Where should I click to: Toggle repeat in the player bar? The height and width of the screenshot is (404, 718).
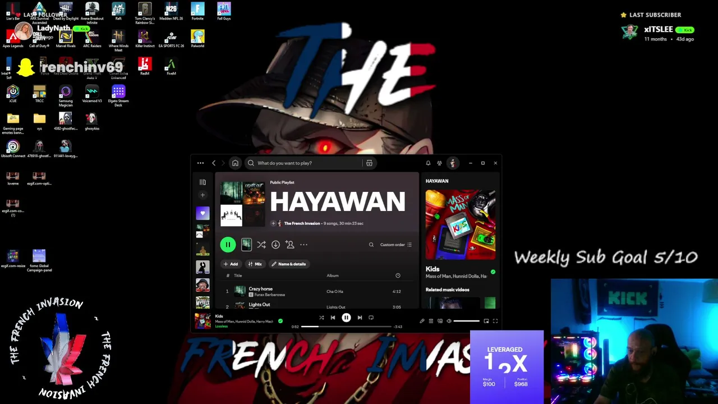click(371, 318)
